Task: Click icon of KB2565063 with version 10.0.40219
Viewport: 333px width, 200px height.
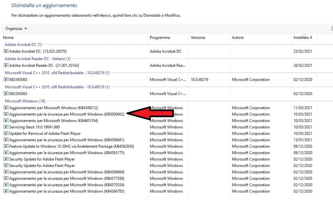Action: pyautogui.click(x=6, y=80)
